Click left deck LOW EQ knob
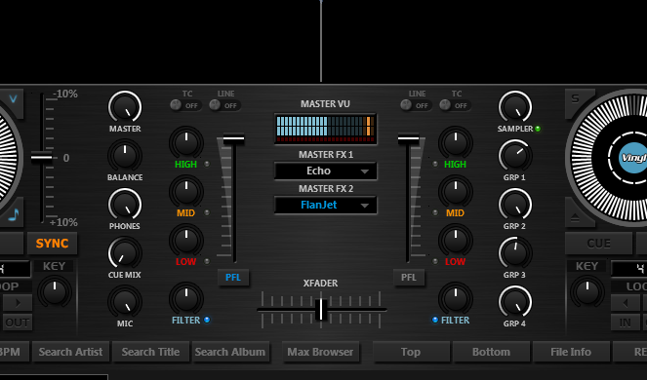Viewport: 647px width, 380px height. tap(186, 241)
